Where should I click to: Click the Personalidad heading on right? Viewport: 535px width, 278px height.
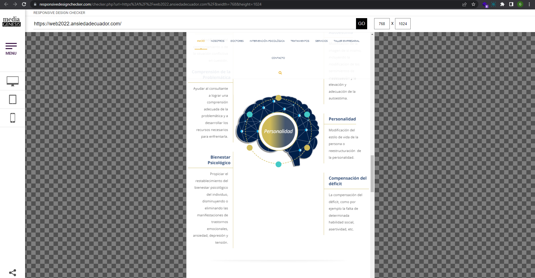pyautogui.click(x=342, y=119)
